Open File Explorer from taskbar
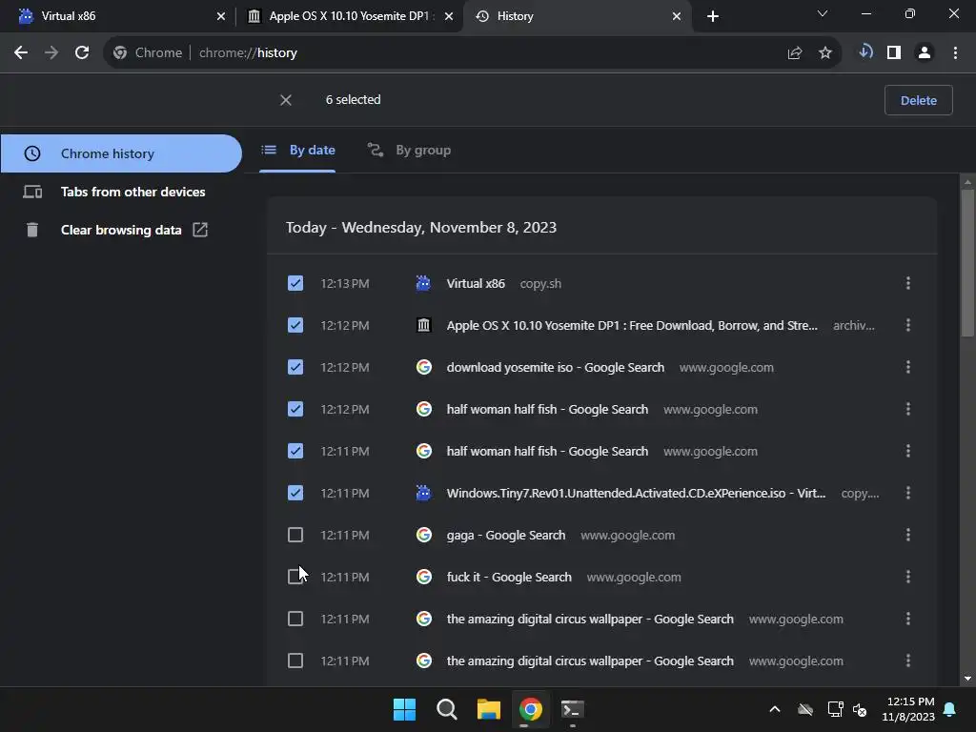976x732 pixels. point(489,709)
